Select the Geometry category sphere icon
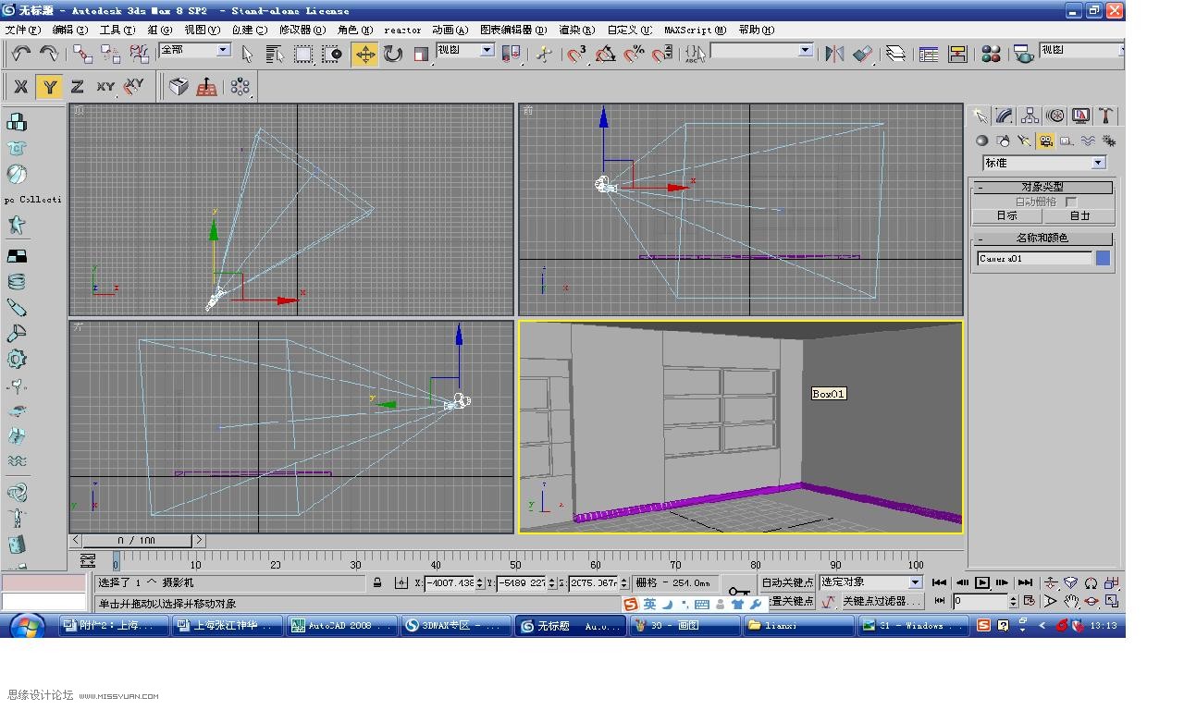This screenshot has width=1184, height=710. pyautogui.click(x=982, y=141)
